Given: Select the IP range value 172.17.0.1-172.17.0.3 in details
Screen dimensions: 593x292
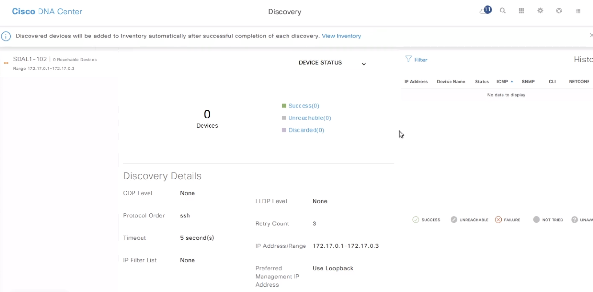Looking at the screenshot, I should (x=346, y=246).
